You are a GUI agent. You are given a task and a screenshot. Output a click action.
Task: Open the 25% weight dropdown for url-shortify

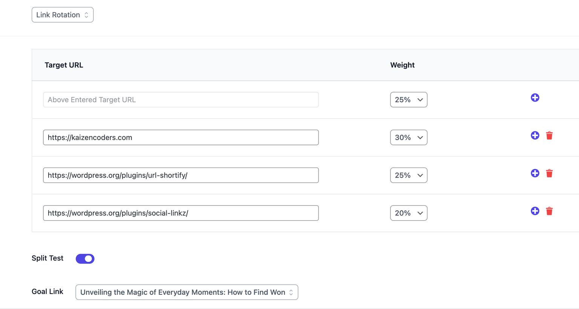point(409,175)
